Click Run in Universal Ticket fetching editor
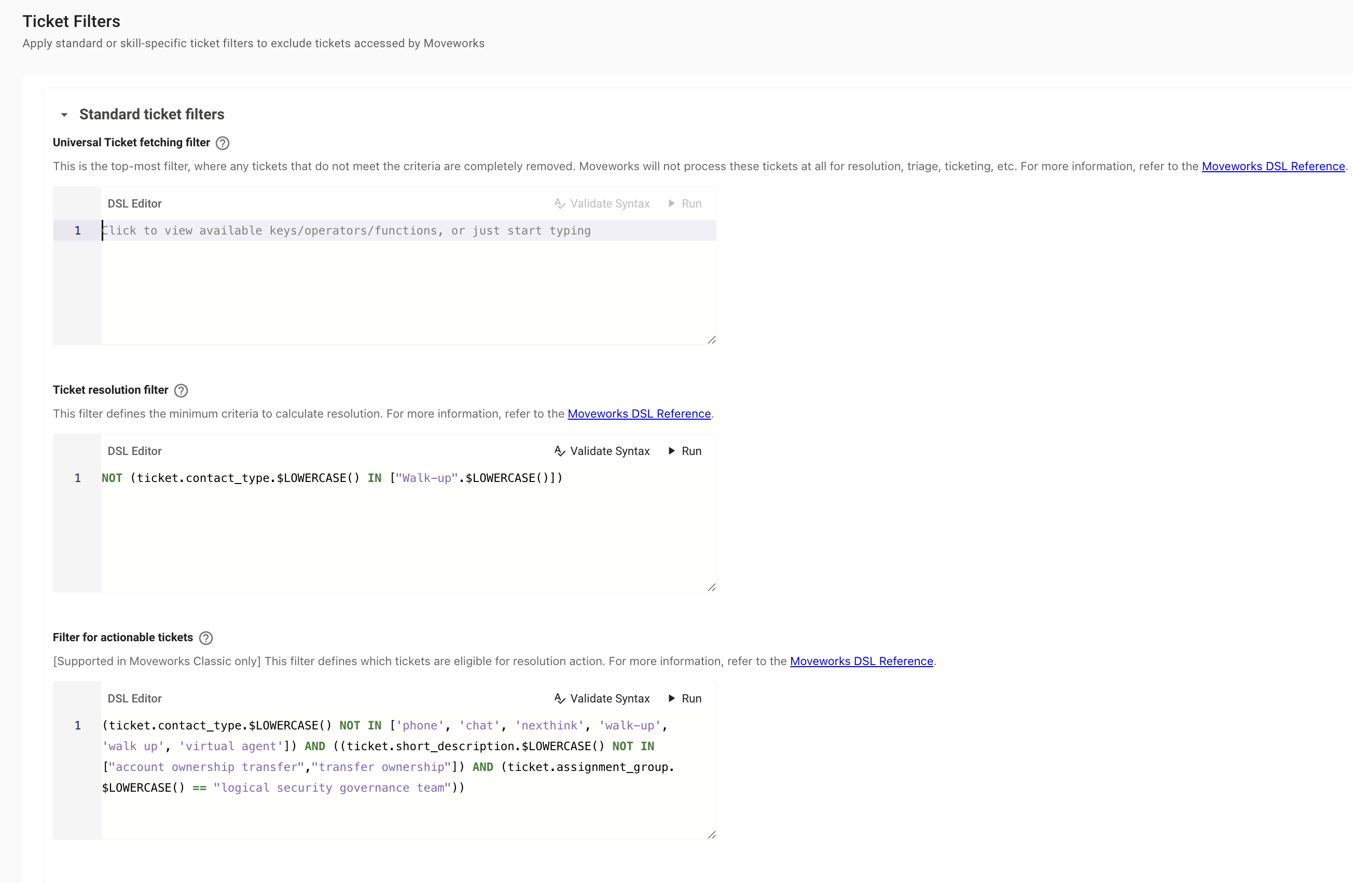1353x883 pixels. (x=684, y=203)
